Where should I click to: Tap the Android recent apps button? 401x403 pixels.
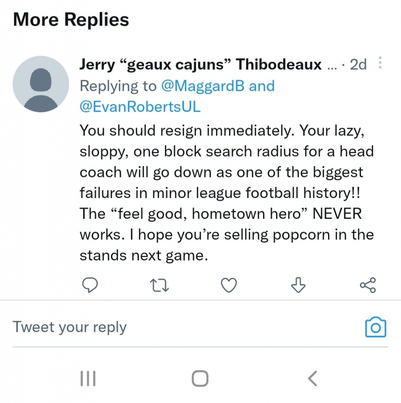click(88, 379)
